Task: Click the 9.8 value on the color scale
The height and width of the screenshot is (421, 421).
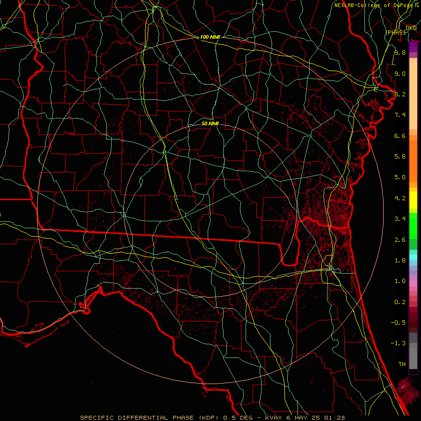Action: coord(400,52)
